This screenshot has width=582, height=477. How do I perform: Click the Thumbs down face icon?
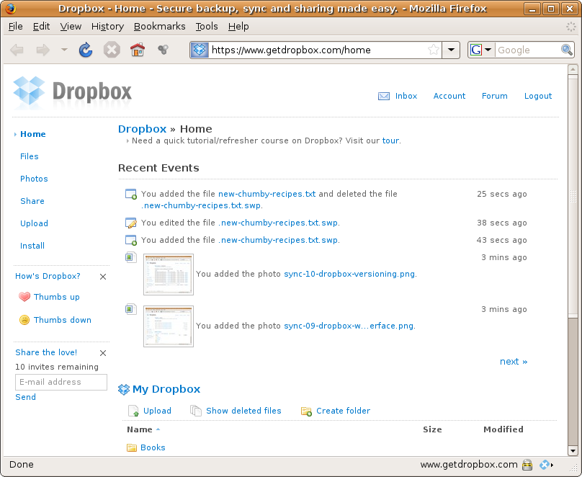[x=24, y=320]
